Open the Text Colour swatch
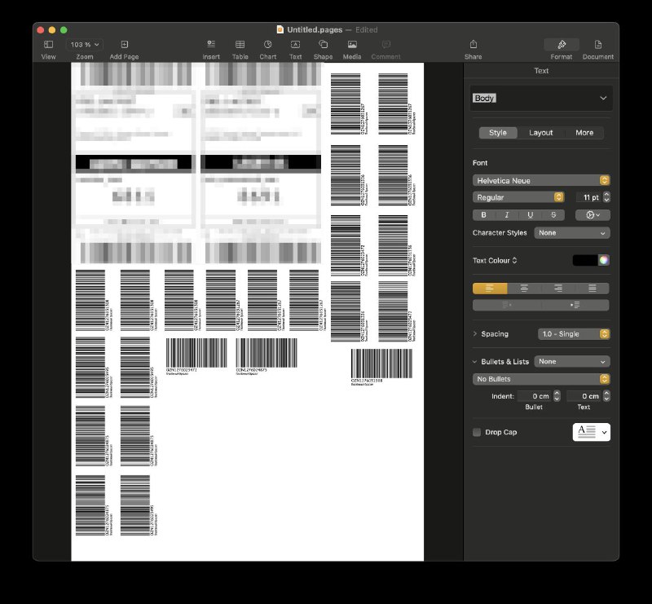The image size is (652, 604). coord(584,261)
